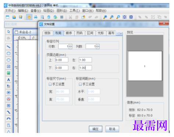This screenshot has height=137, width=174.
Task: Select the polygon tool in sidebar
Action: coord(8,125)
